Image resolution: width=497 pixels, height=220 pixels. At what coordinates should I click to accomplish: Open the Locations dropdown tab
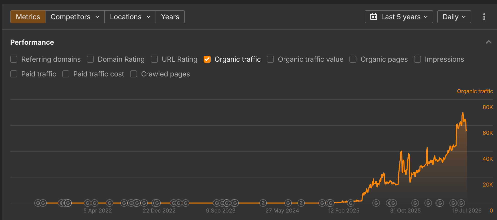pos(130,17)
